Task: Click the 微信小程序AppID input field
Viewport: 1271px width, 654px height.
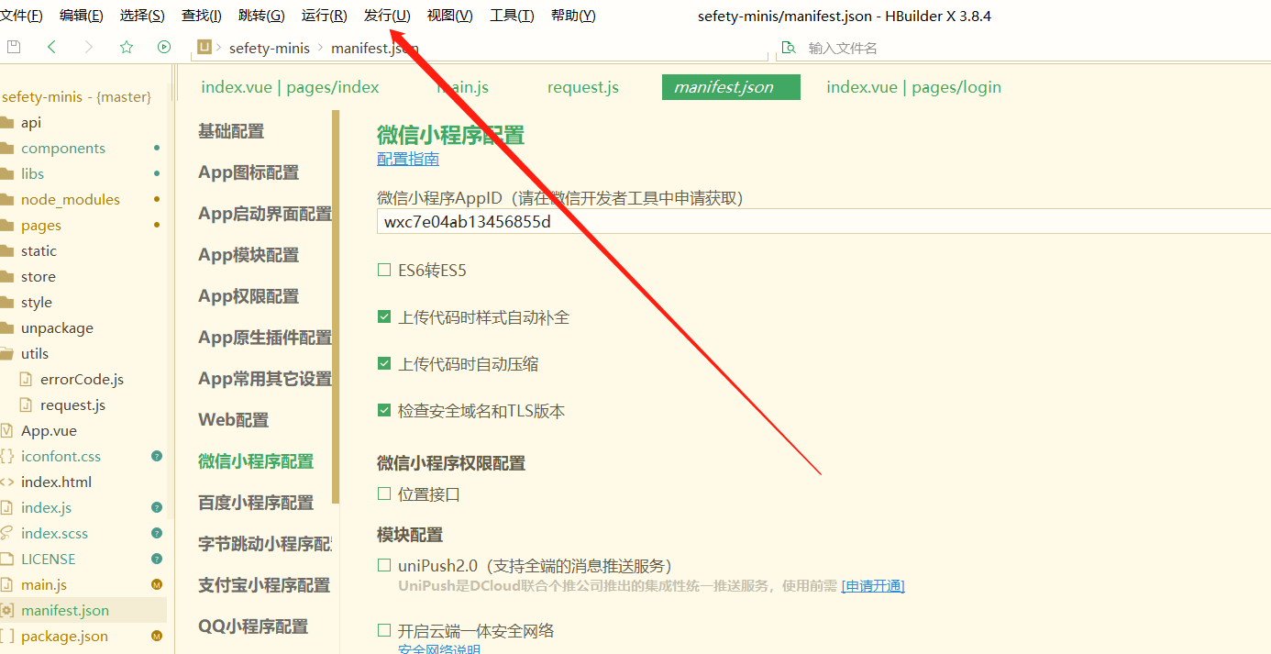Action: (x=823, y=222)
